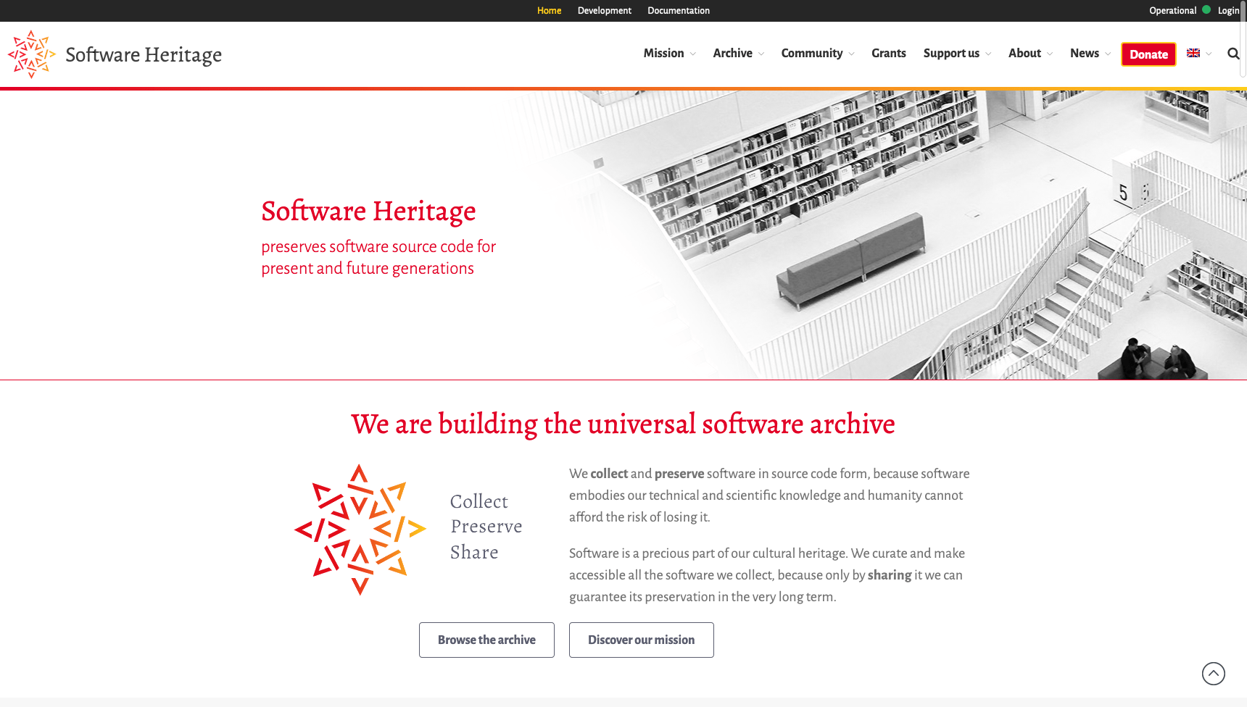
Task: Expand the Mission menu chevron
Action: 693,54
